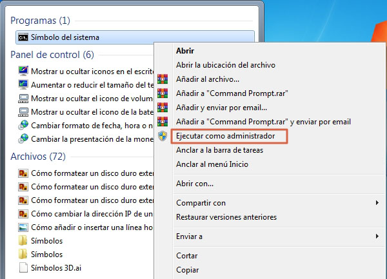Screen dimensions: 387x279
Task: Select Añadir y enviar por email...
Action: click(x=221, y=108)
